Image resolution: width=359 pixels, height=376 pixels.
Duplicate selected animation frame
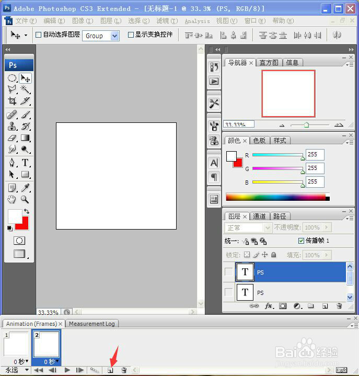(110, 370)
